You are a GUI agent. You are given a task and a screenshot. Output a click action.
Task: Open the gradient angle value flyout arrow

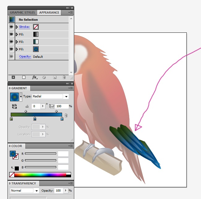(x=43, y=106)
